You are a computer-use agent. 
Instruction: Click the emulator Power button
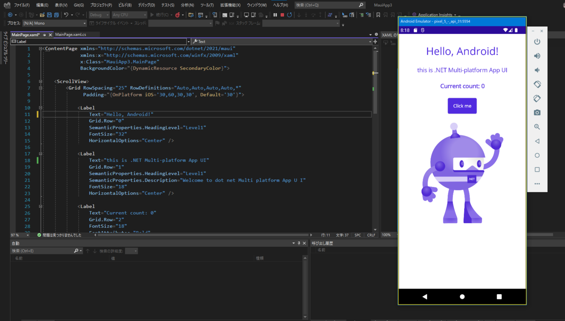click(x=537, y=42)
